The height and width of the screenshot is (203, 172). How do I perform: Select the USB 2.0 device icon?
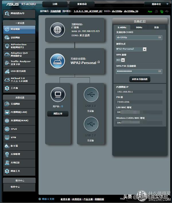91,124
